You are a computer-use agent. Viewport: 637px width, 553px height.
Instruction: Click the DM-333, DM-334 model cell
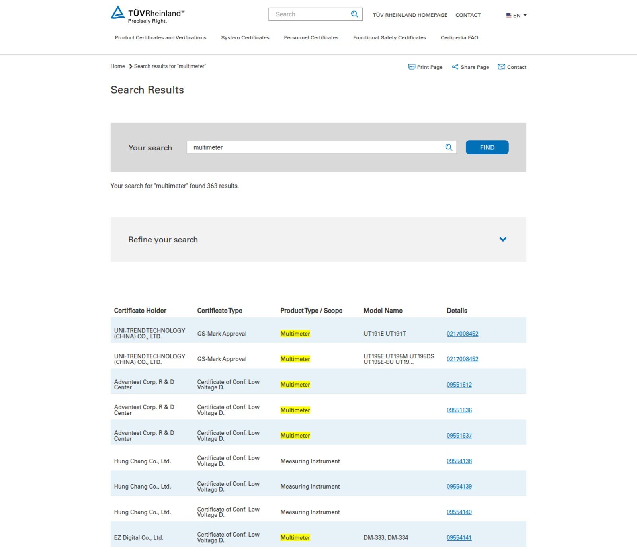point(386,537)
